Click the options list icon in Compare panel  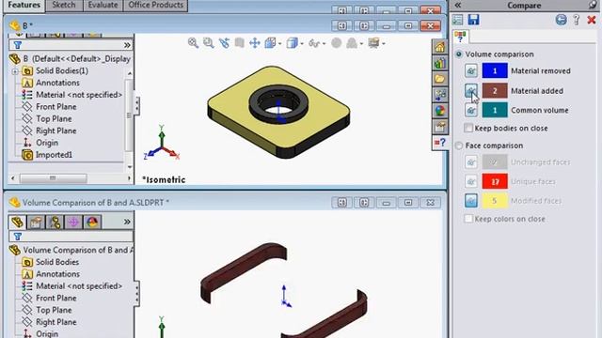(457, 20)
